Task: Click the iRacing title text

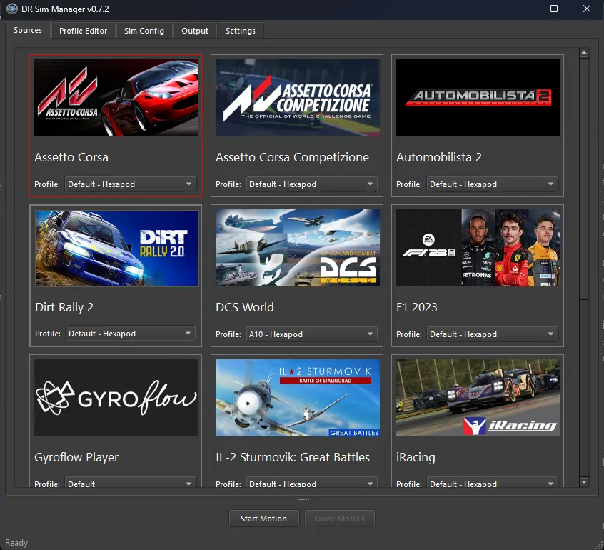Action: tap(416, 457)
